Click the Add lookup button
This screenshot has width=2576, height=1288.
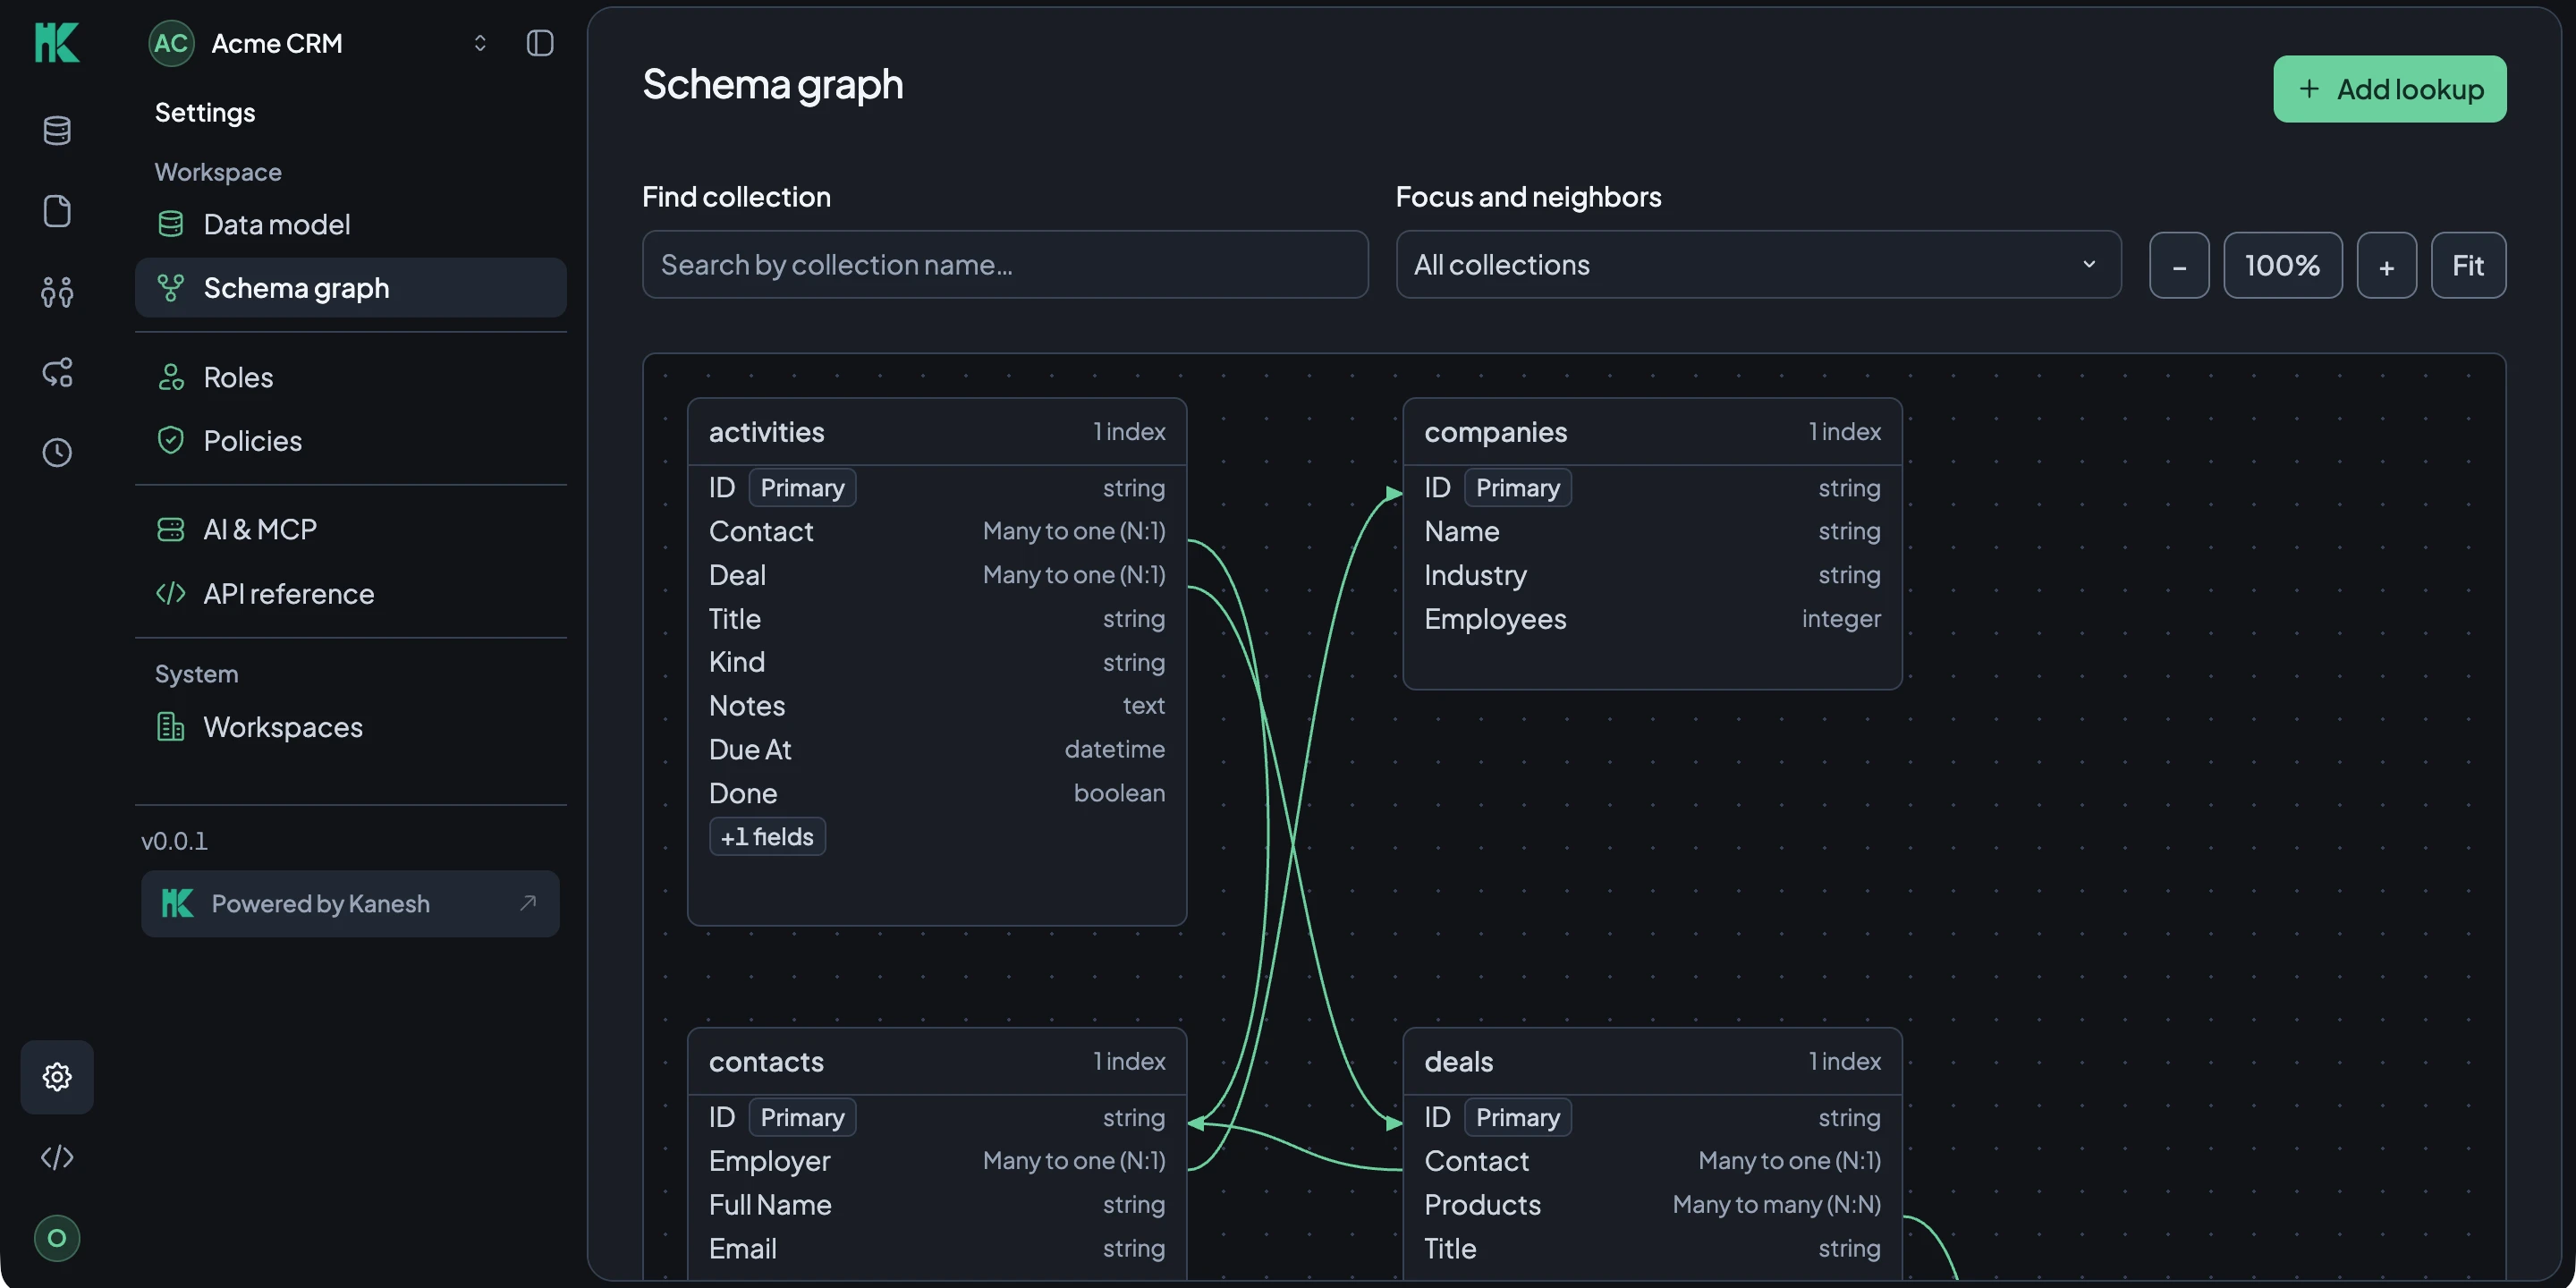point(2390,89)
